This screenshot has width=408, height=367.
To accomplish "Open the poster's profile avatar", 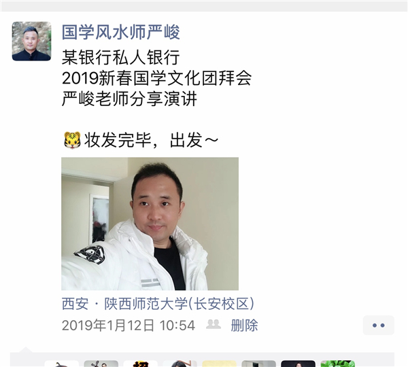I will (x=31, y=41).
